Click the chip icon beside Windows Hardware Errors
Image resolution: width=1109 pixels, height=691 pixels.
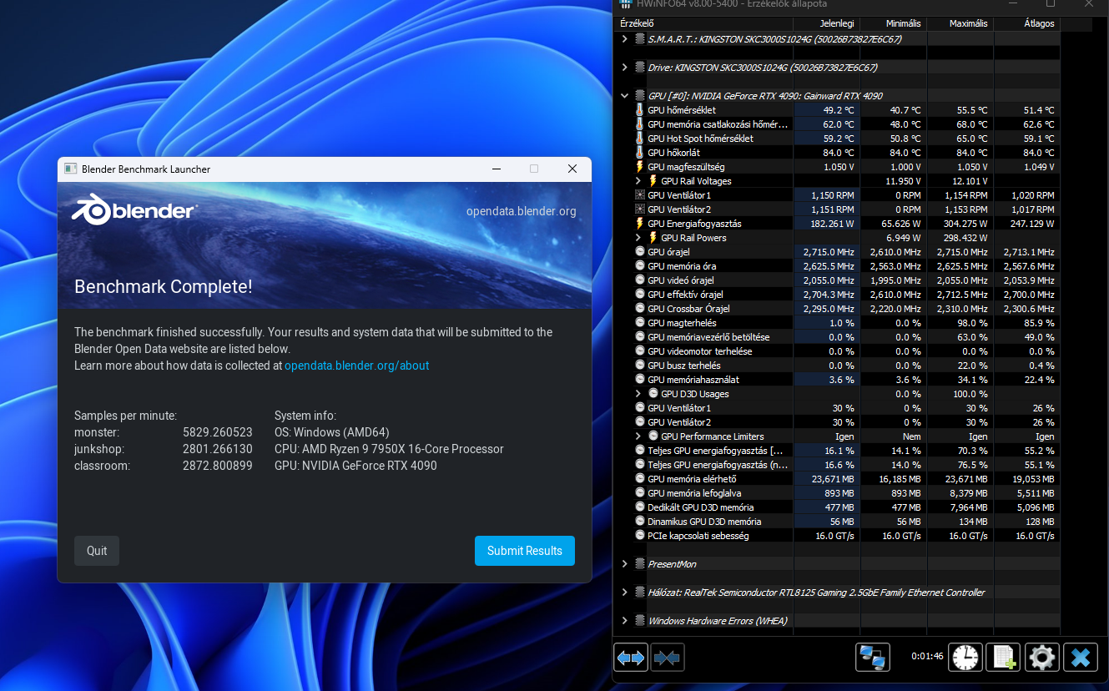click(639, 621)
